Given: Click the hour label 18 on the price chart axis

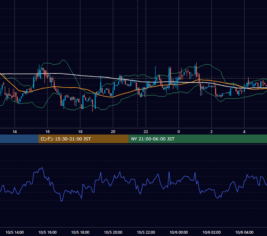Looking at the screenshot, I should (x=80, y=132).
